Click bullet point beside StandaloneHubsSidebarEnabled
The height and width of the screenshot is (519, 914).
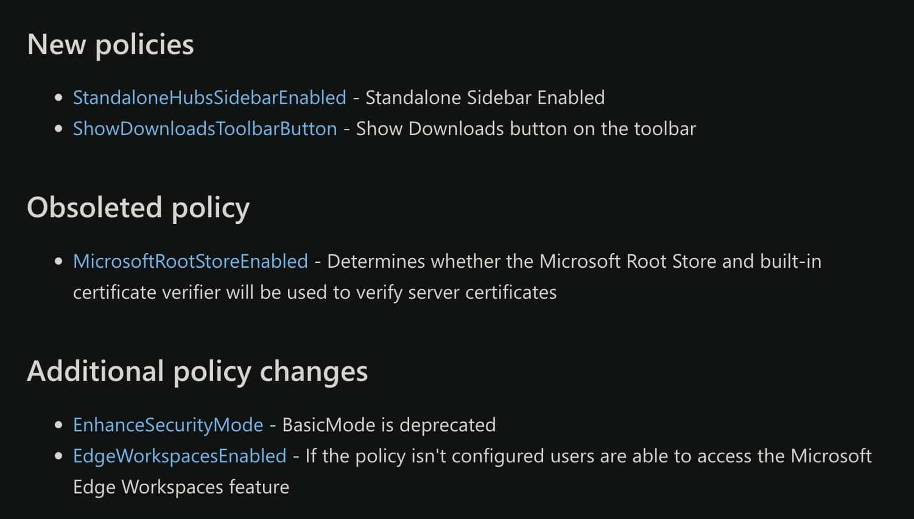[58, 97]
